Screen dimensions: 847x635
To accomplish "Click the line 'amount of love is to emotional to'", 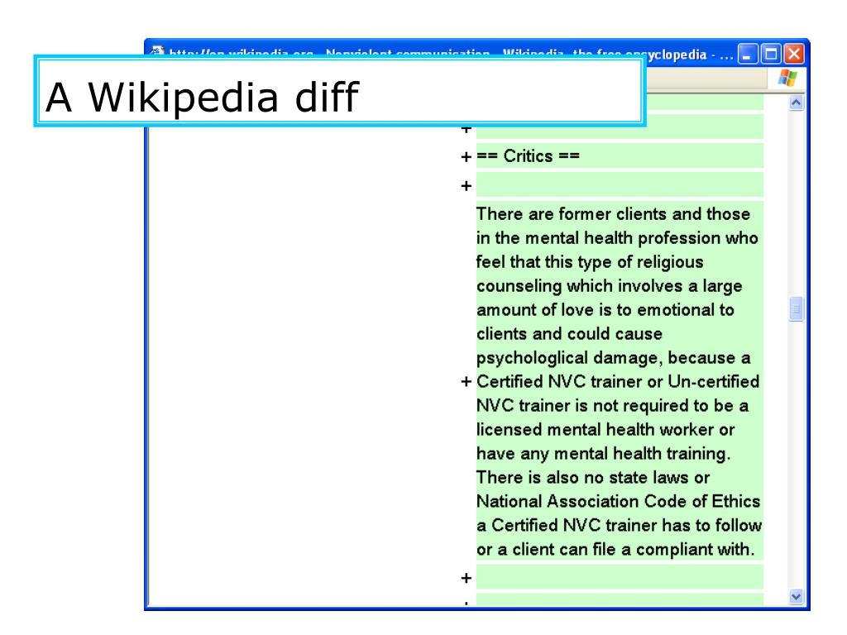I will (x=605, y=310).
